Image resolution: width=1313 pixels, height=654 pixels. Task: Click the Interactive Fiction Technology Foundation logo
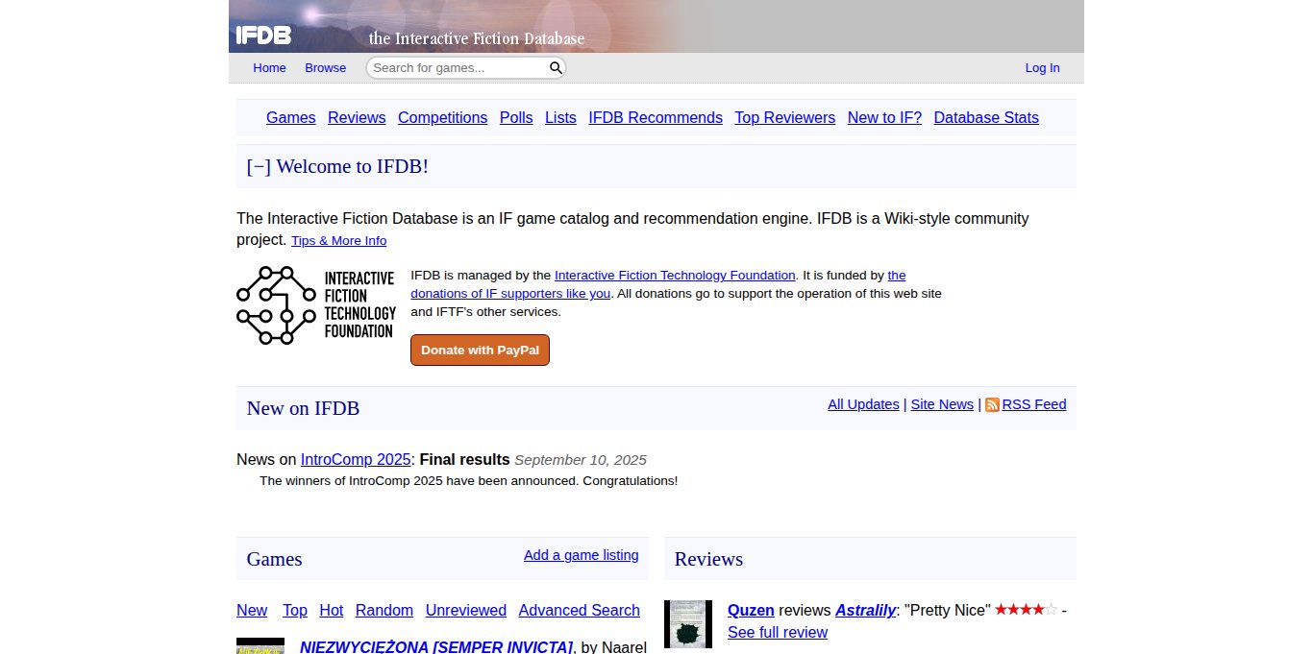pos(316,304)
